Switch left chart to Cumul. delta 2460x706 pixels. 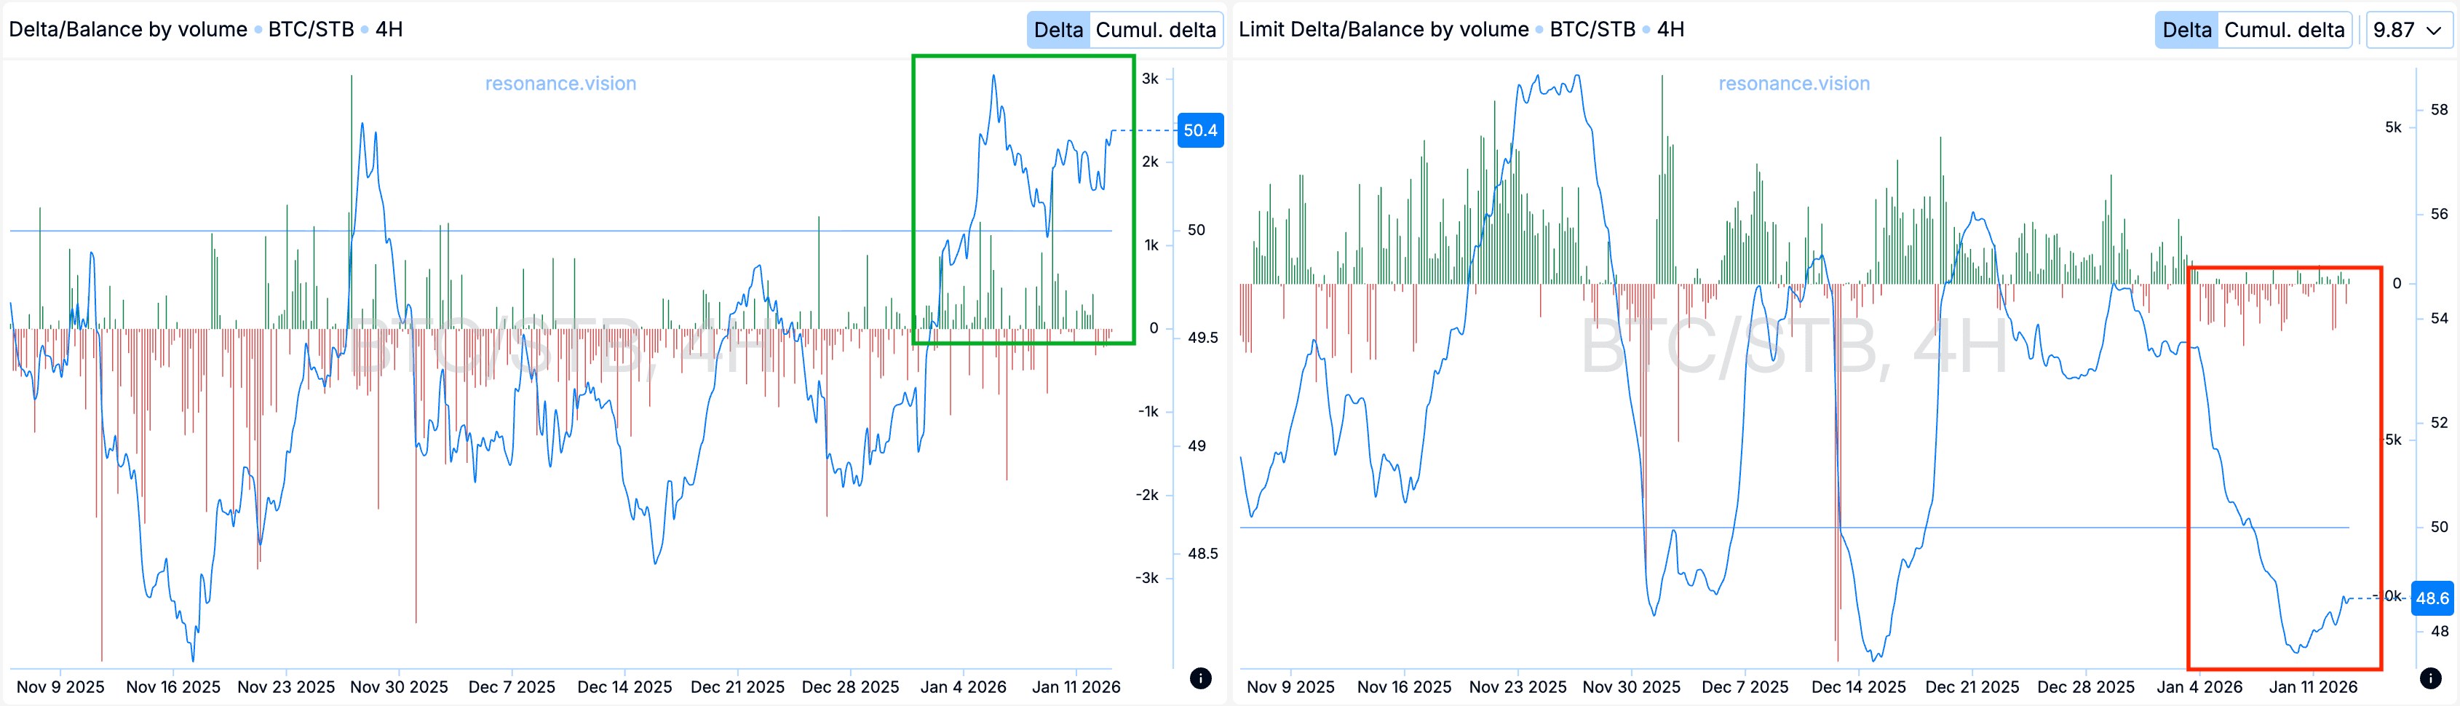1156,30
